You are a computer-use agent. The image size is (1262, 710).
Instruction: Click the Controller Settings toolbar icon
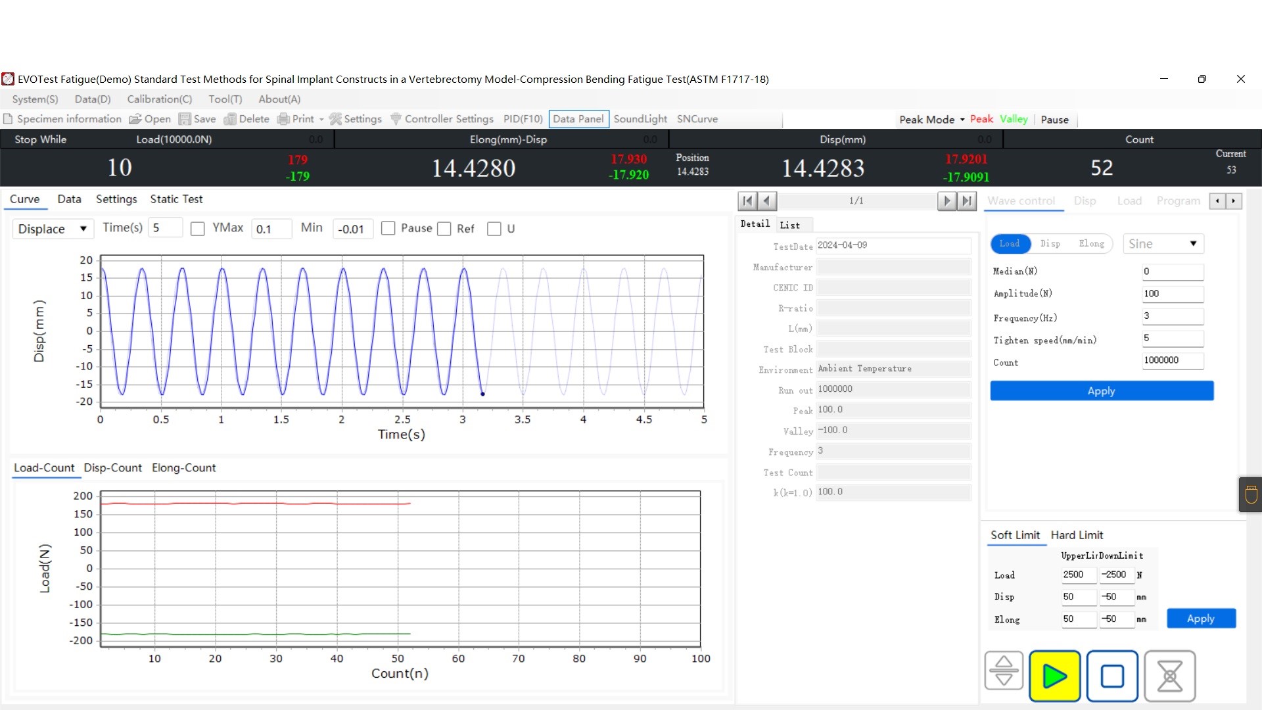[396, 119]
